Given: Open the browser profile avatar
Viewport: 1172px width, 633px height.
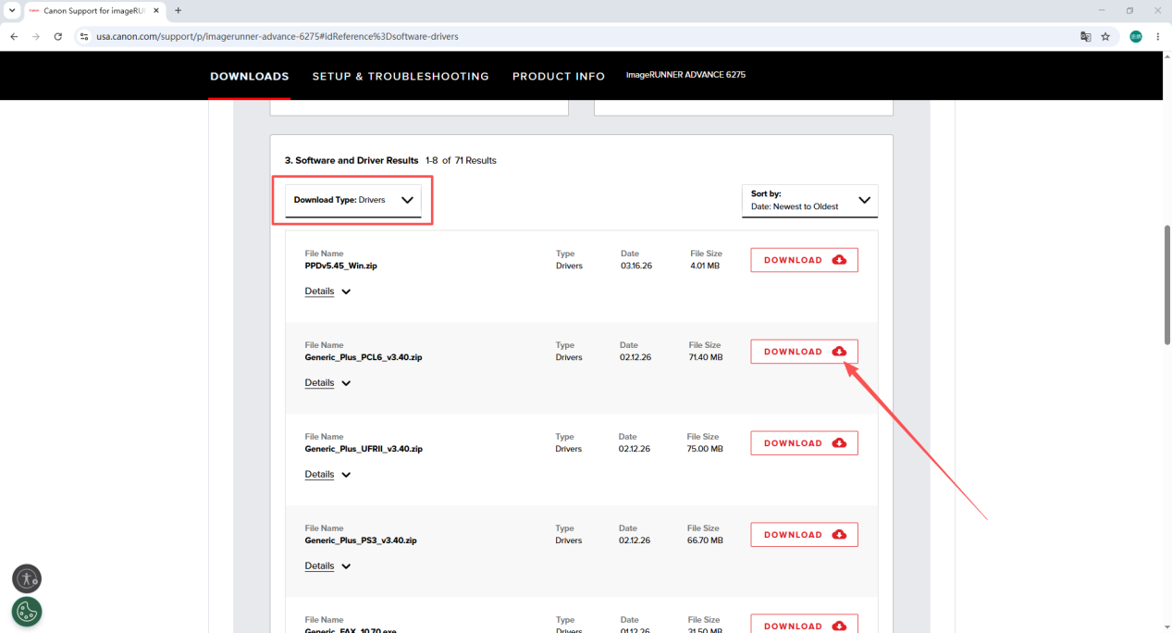Looking at the screenshot, I should (1136, 37).
